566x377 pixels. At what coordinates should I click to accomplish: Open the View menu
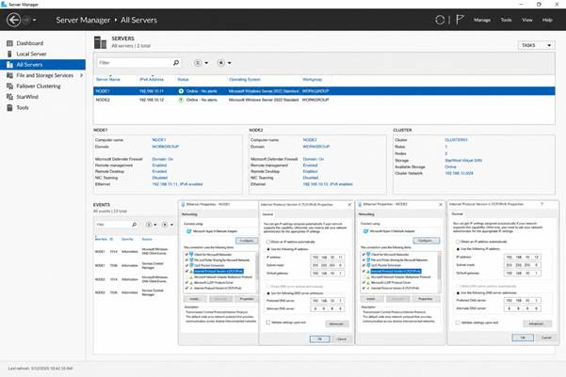pyautogui.click(x=527, y=20)
